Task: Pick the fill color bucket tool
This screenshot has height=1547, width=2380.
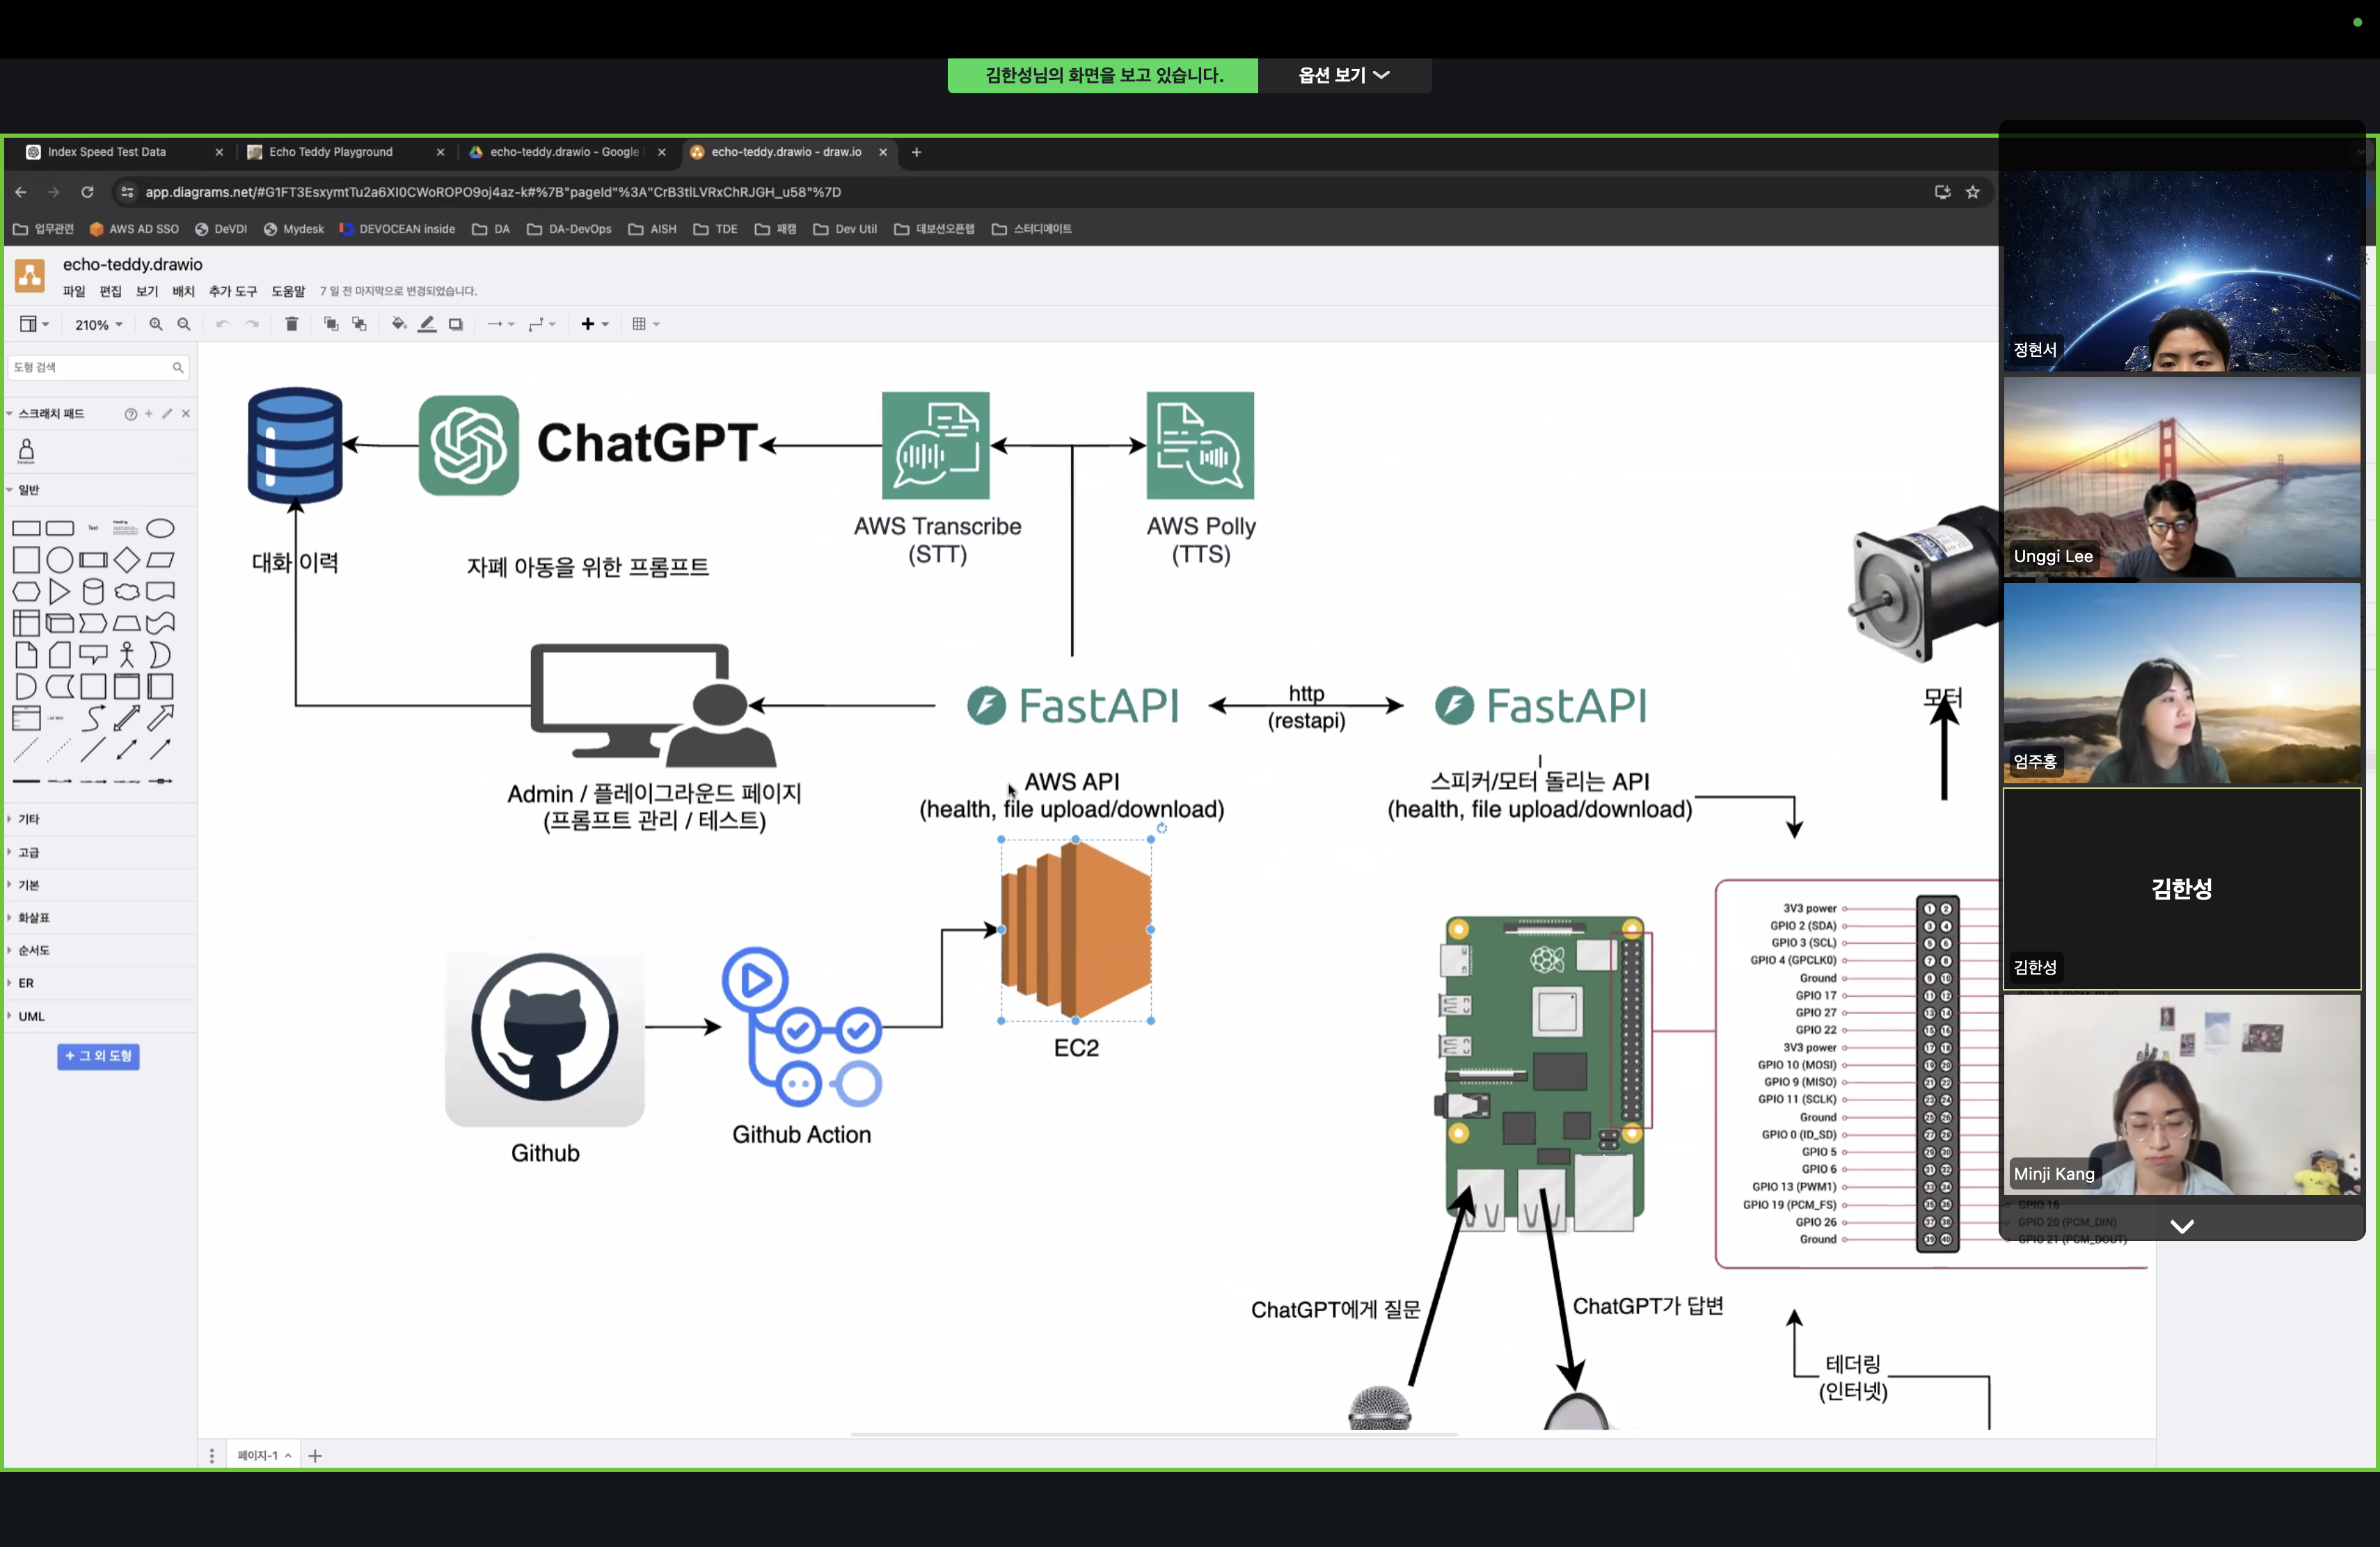Action: (x=399, y=323)
